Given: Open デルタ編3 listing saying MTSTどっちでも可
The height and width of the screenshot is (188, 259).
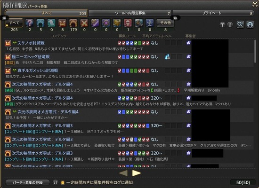Looking at the screenshot, I should pyautogui.click(x=129, y=129).
